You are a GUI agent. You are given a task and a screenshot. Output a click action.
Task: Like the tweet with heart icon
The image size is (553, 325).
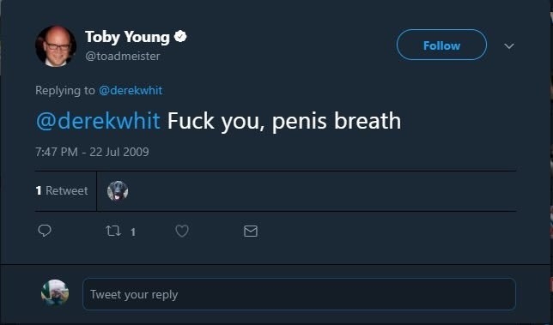[182, 231]
